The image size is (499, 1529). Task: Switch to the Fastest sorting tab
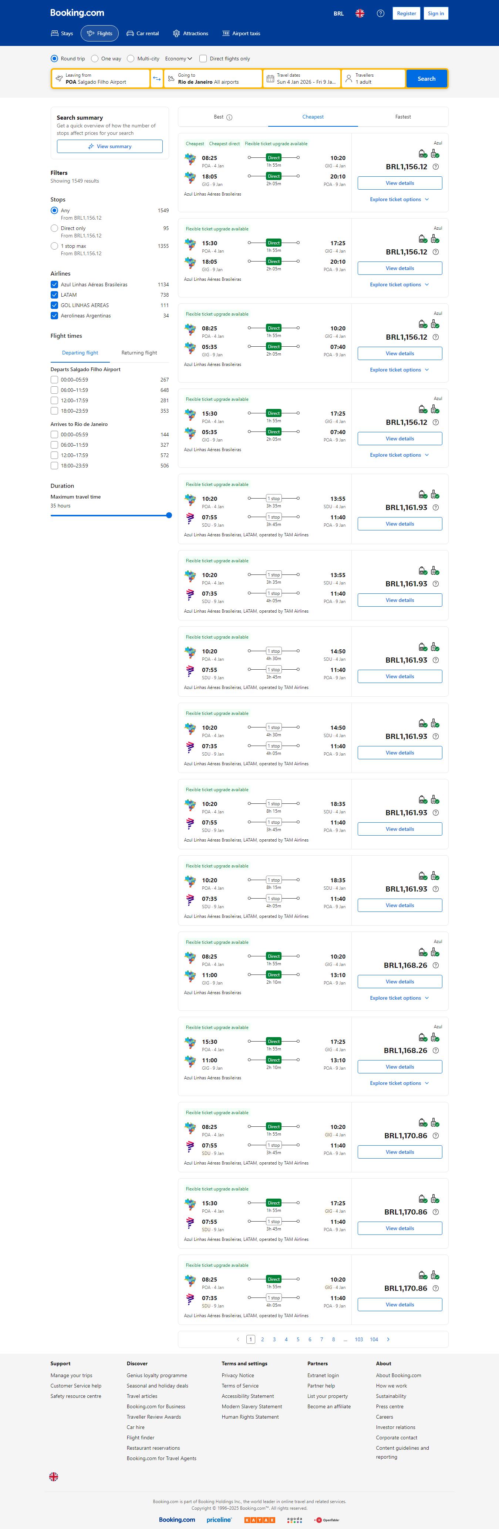pos(403,117)
